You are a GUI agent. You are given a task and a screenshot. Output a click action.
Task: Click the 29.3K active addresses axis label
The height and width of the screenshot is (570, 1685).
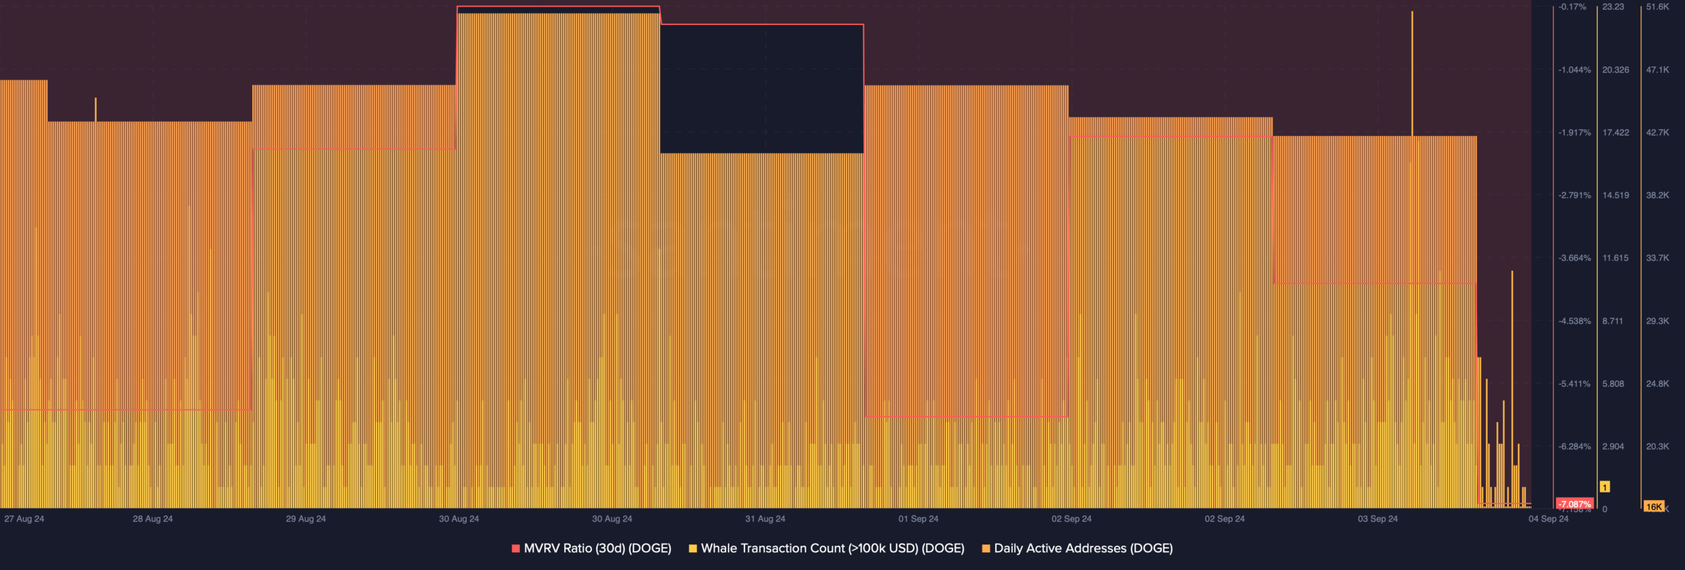[1657, 321]
